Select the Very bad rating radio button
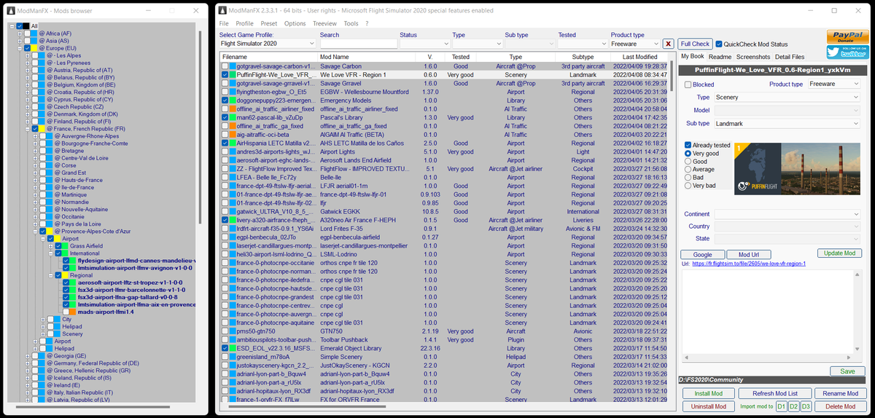This screenshot has height=418, width=875. [x=688, y=186]
